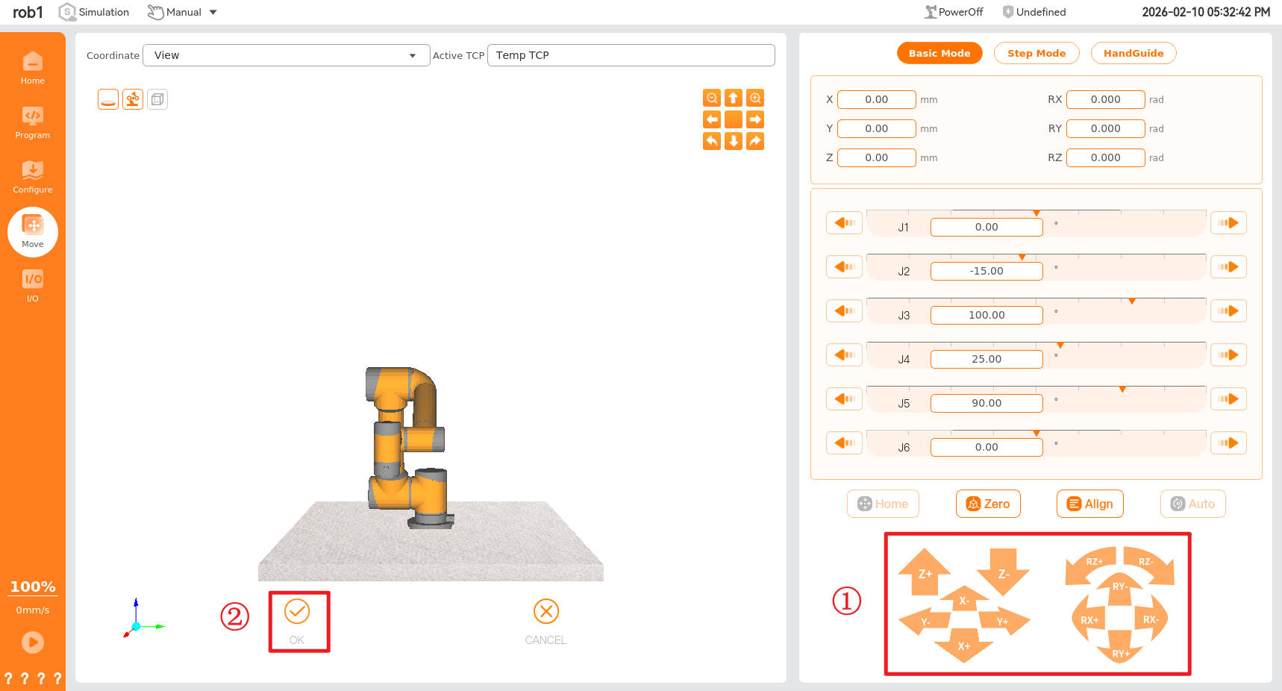Image resolution: width=1282 pixels, height=691 pixels.
Task: Open the Program page from the sidebar
Action: (x=32, y=122)
